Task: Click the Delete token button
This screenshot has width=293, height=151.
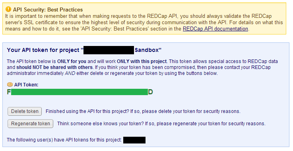Action: [x=25, y=111]
